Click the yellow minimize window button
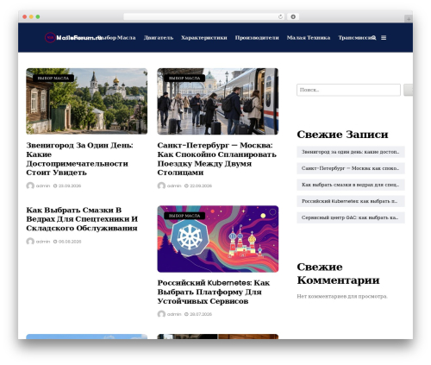 click(x=31, y=16)
